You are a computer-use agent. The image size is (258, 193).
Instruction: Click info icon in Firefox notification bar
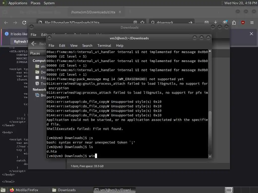pyautogui.click(x=7, y=34)
